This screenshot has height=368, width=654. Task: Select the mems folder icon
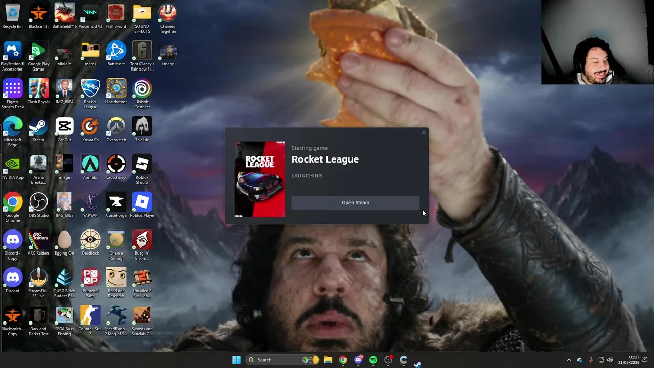(90, 54)
